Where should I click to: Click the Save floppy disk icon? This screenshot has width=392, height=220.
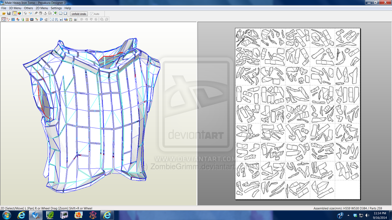pyautogui.click(x=9, y=13)
